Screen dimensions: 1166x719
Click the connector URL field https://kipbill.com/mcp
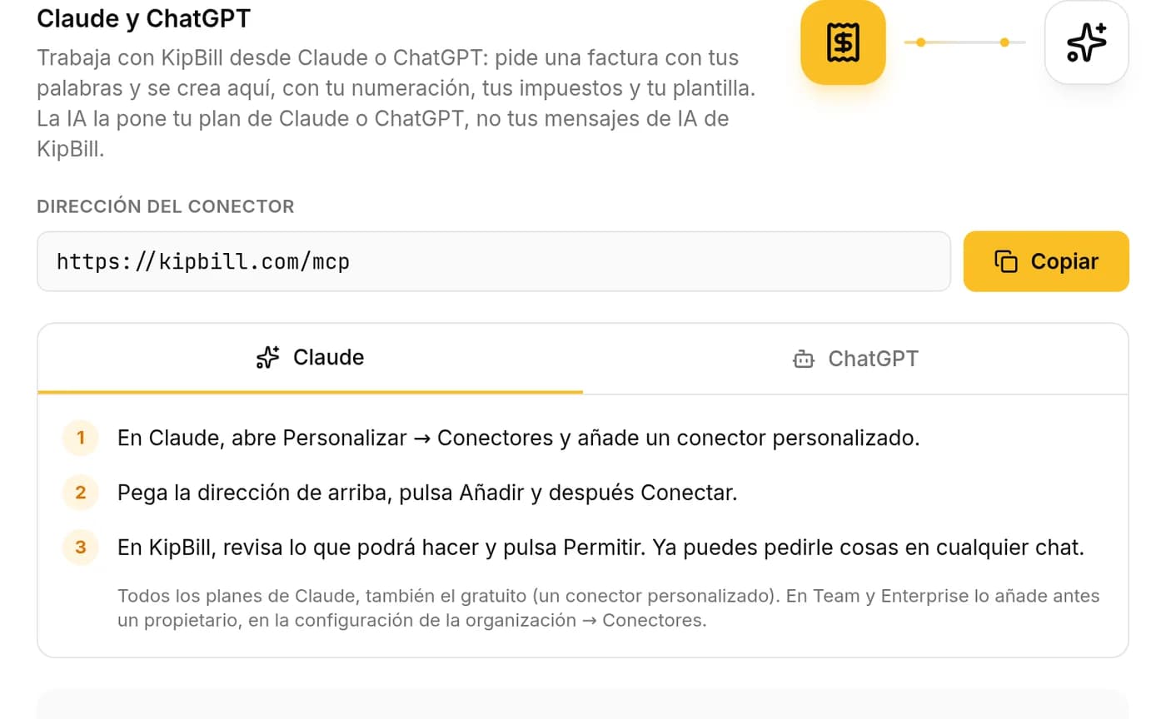pyautogui.click(x=494, y=261)
